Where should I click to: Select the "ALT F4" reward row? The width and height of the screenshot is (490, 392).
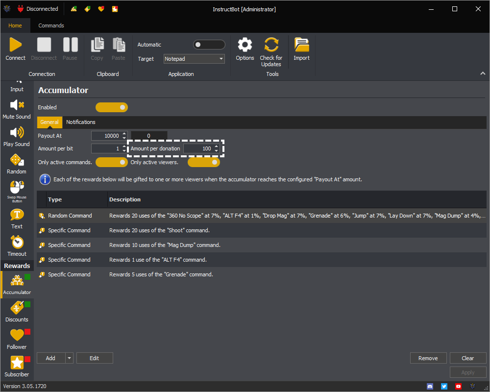(x=262, y=260)
